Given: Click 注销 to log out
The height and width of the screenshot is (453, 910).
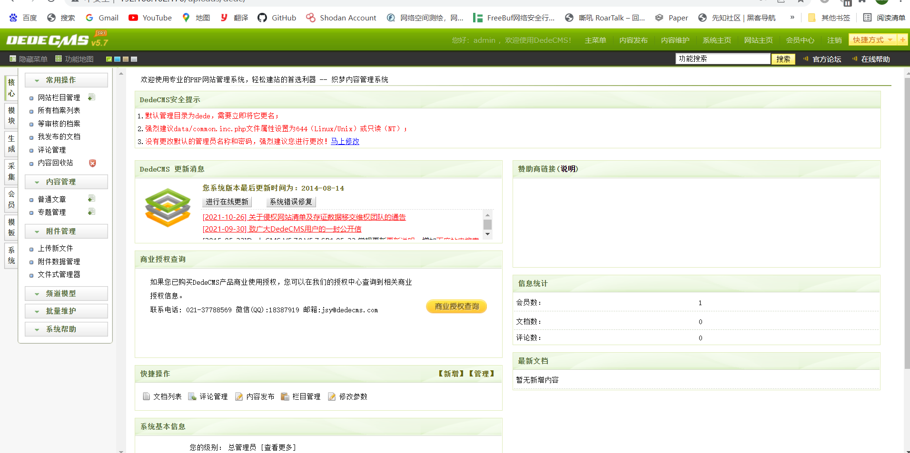Looking at the screenshot, I should [834, 40].
